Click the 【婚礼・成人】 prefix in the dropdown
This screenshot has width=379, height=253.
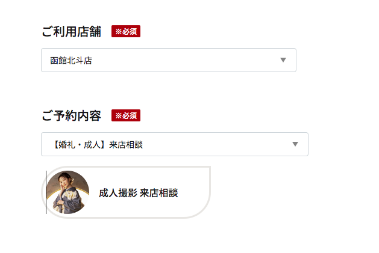point(80,145)
